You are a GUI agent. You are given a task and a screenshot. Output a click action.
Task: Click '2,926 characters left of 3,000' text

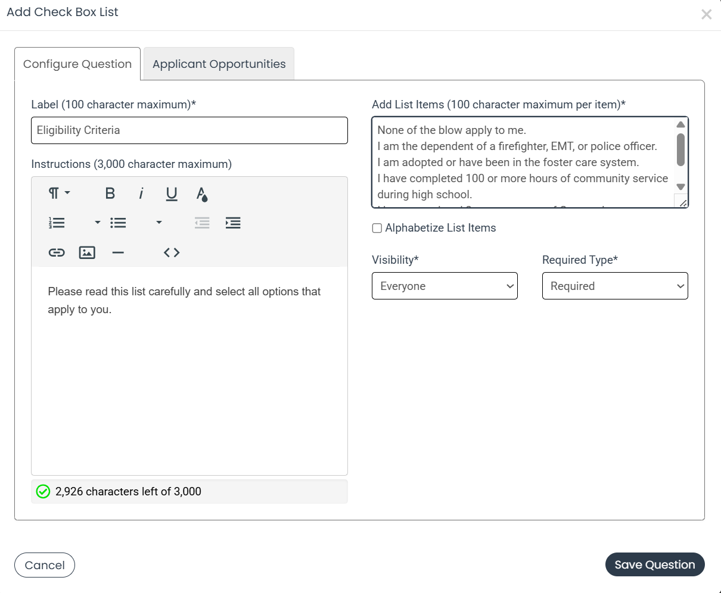coord(128,491)
